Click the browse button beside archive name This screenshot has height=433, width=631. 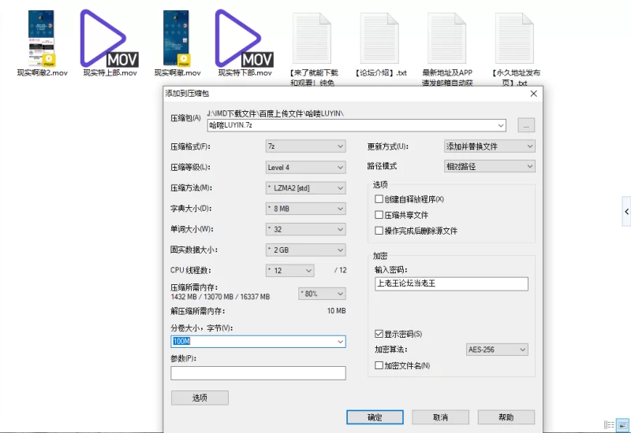(526, 125)
